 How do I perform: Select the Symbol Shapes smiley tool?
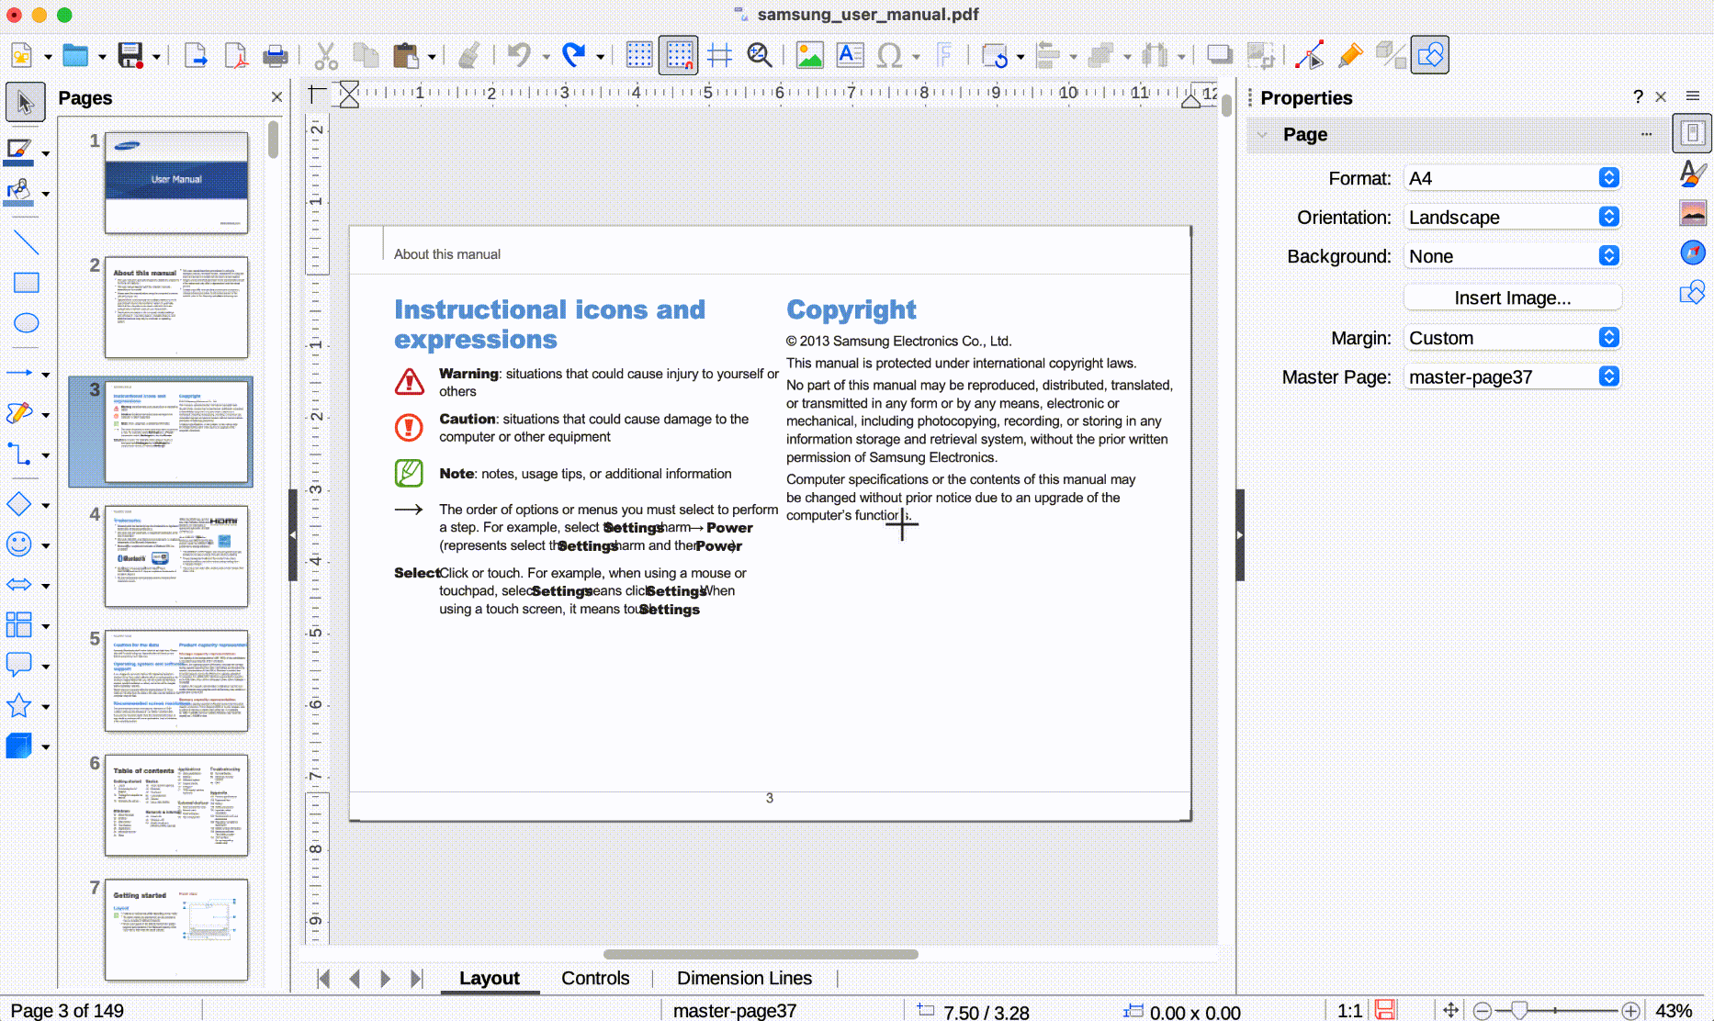[x=19, y=544]
